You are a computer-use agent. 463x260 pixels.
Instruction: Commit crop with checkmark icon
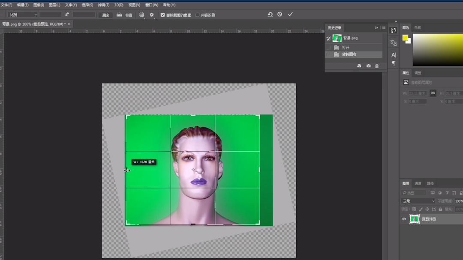tap(290, 14)
